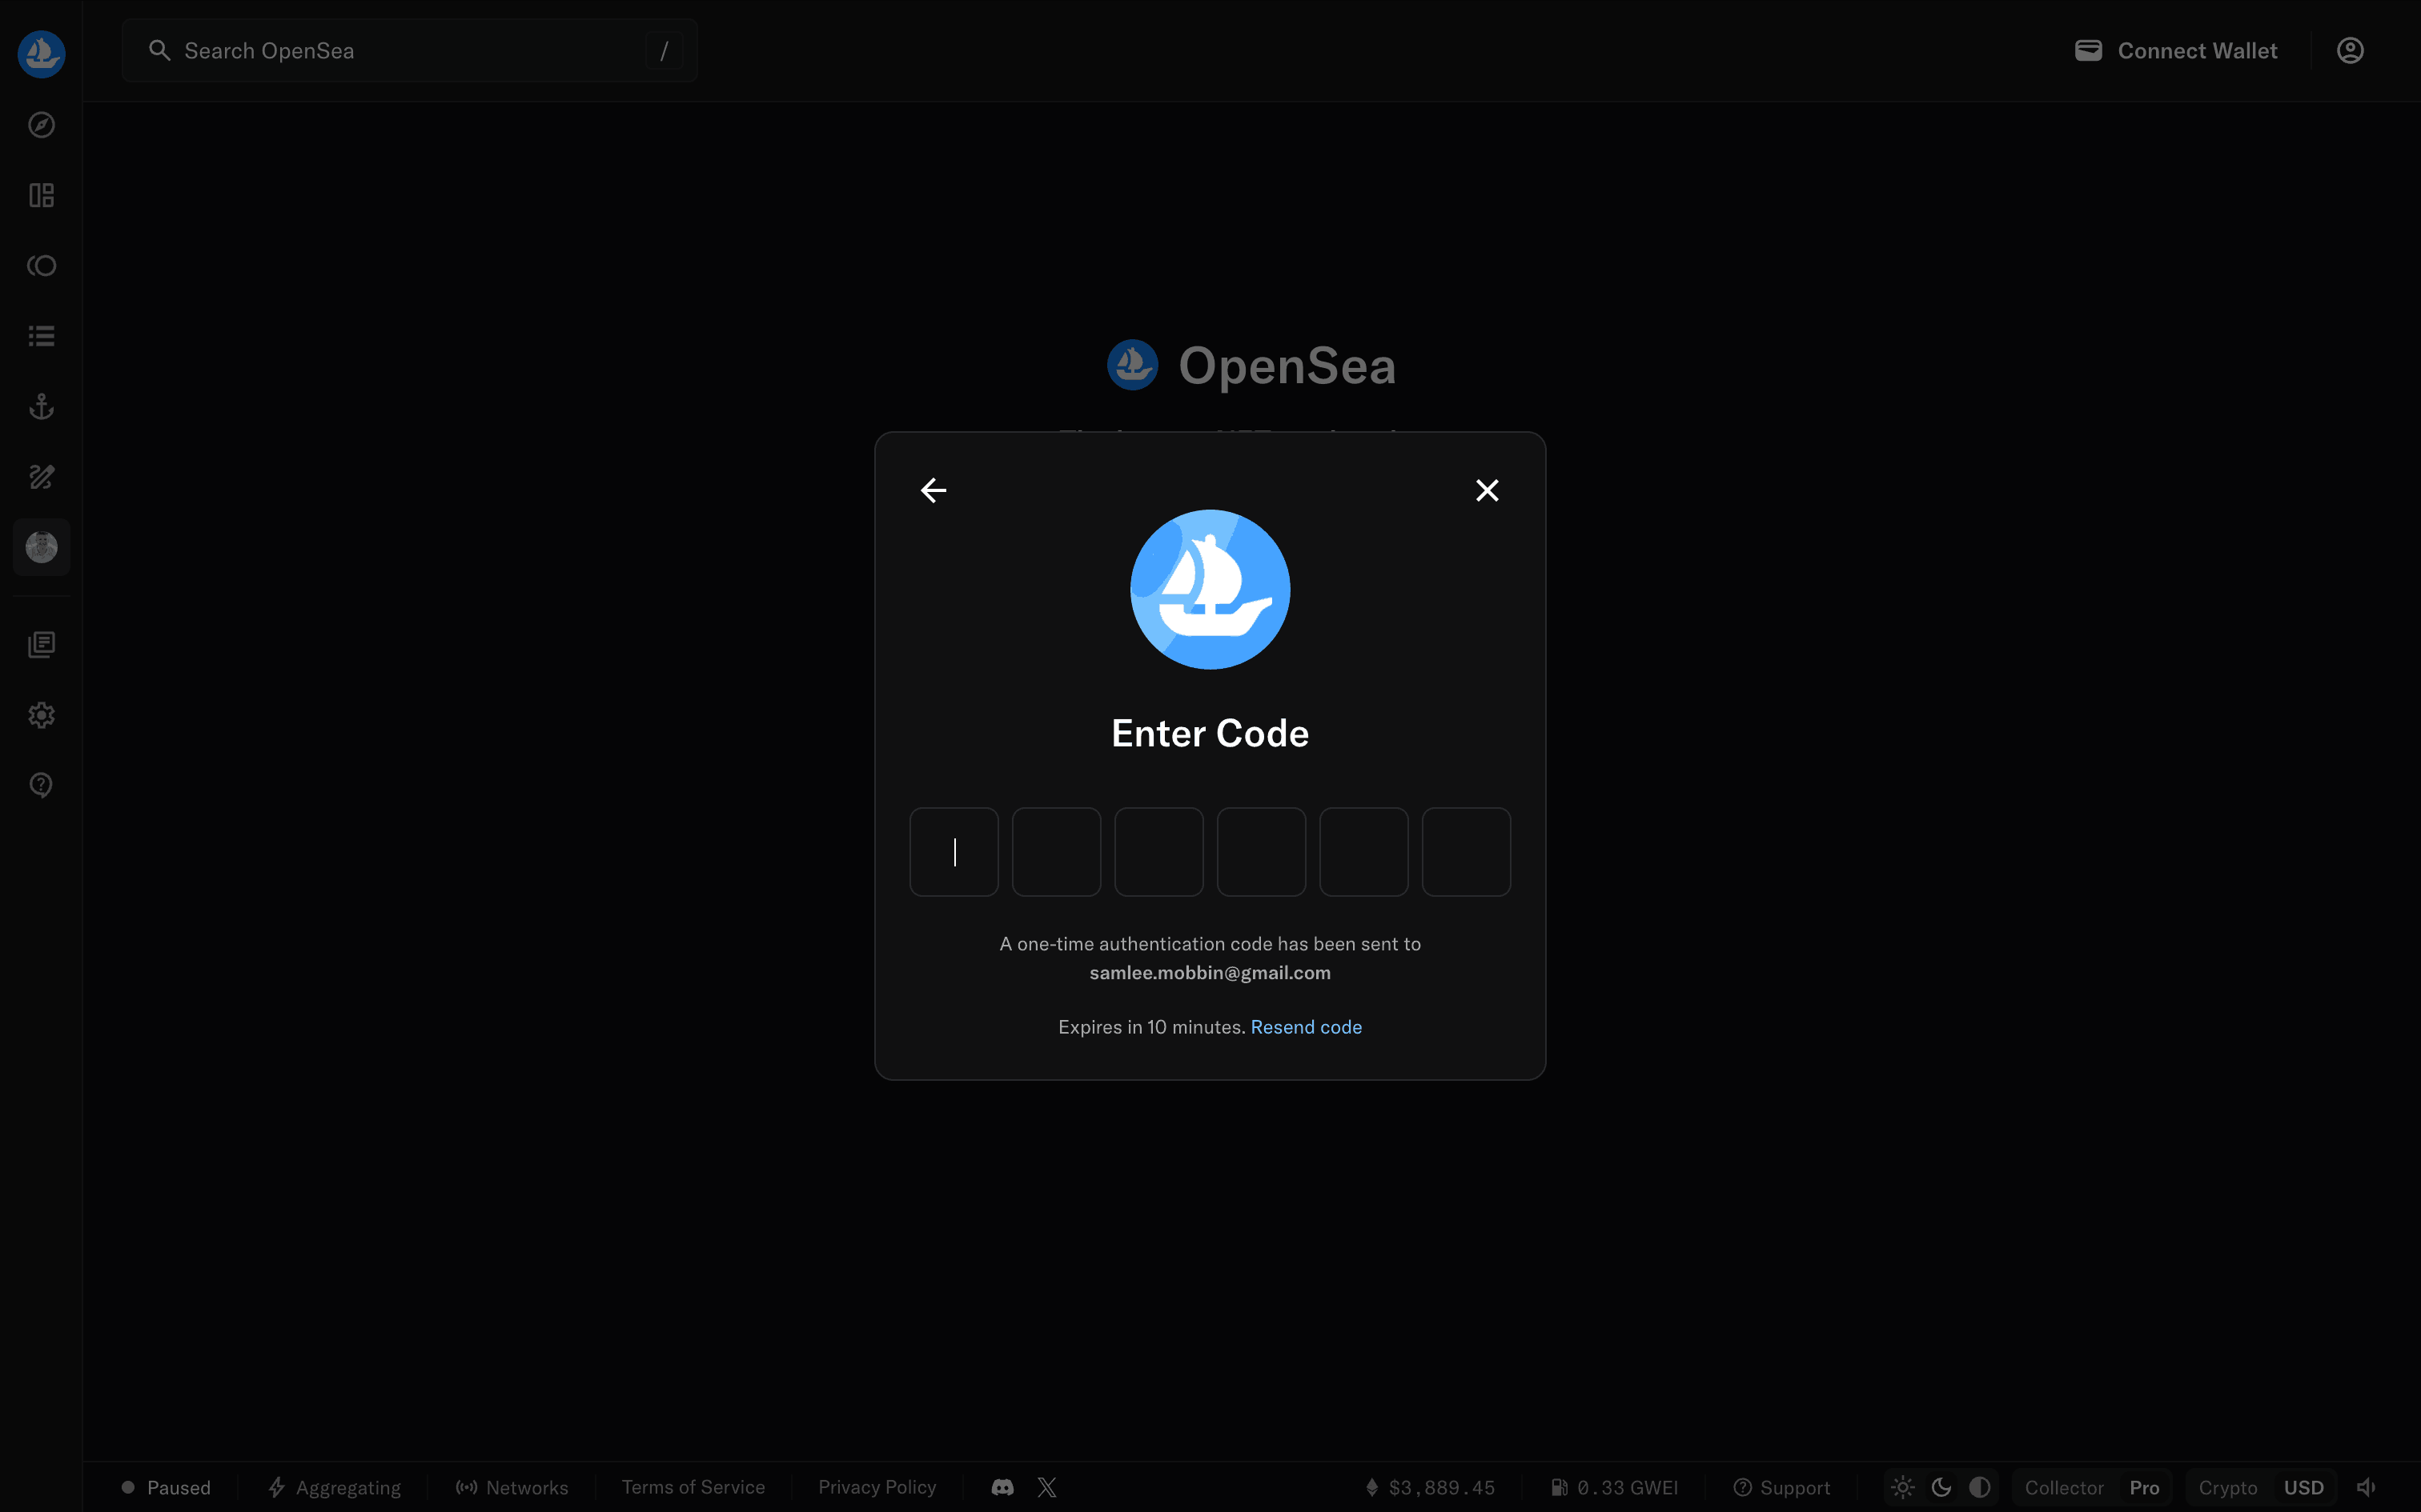The width and height of the screenshot is (2421, 1512).
Task: Open the Studio pencil icon in the sidebar
Action: point(41,477)
